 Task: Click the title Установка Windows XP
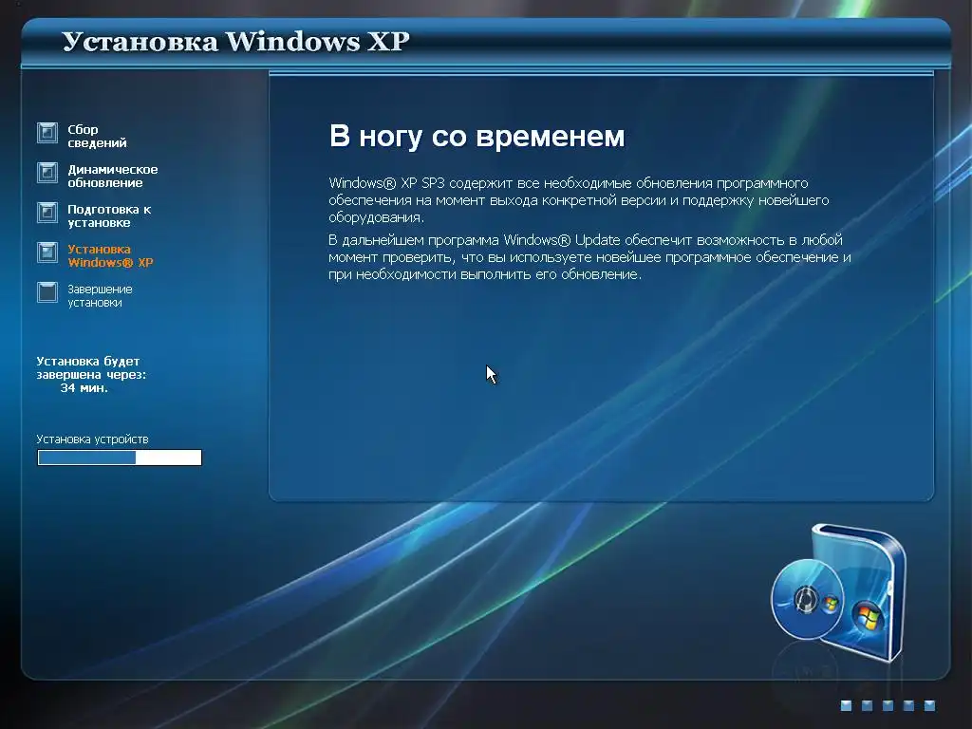235,41
